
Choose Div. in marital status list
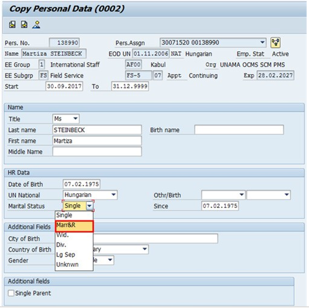[74, 245]
